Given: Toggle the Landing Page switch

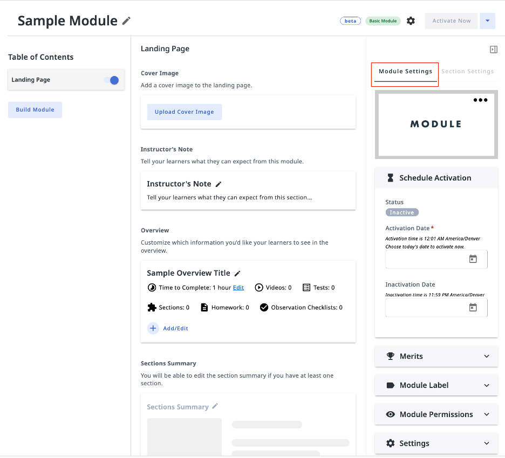Looking at the screenshot, I should coord(112,80).
